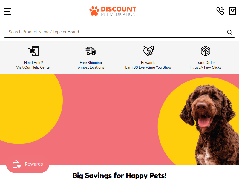239x179 pixels.
Task: Click the phone contact icon
Action: 220,11
